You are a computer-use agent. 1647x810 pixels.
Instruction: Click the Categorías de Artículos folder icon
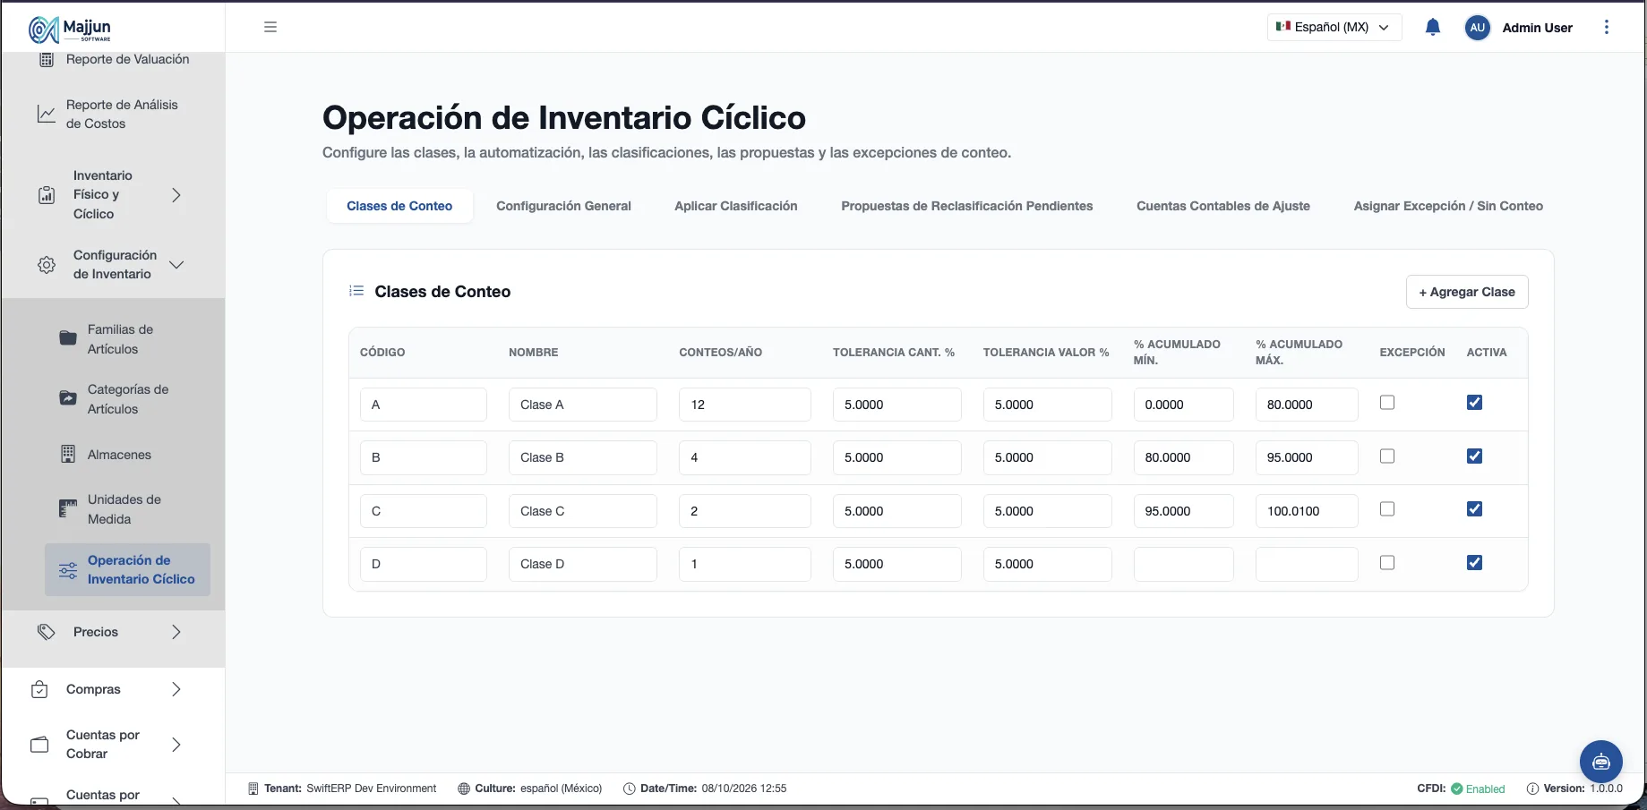[x=68, y=398]
